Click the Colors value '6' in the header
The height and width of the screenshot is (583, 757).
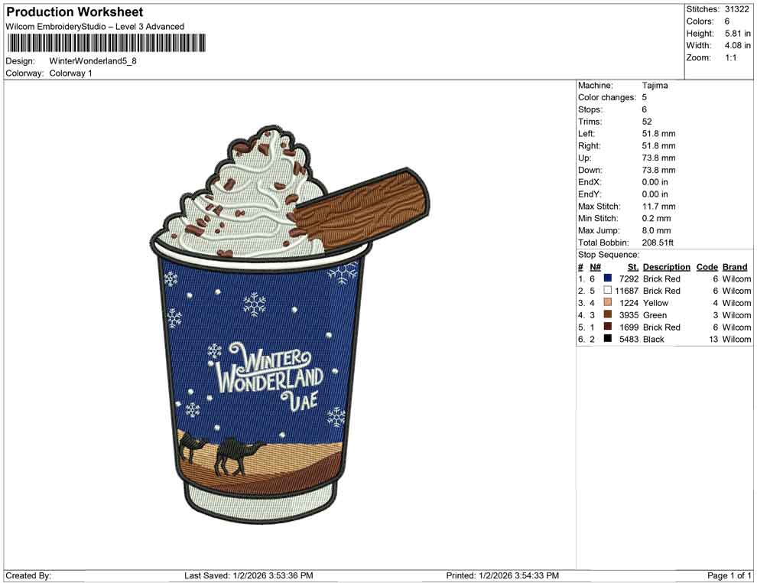(726, 21)
